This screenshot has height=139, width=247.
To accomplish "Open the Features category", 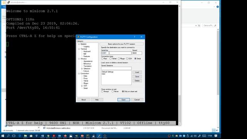I will [x=86, y=56].
